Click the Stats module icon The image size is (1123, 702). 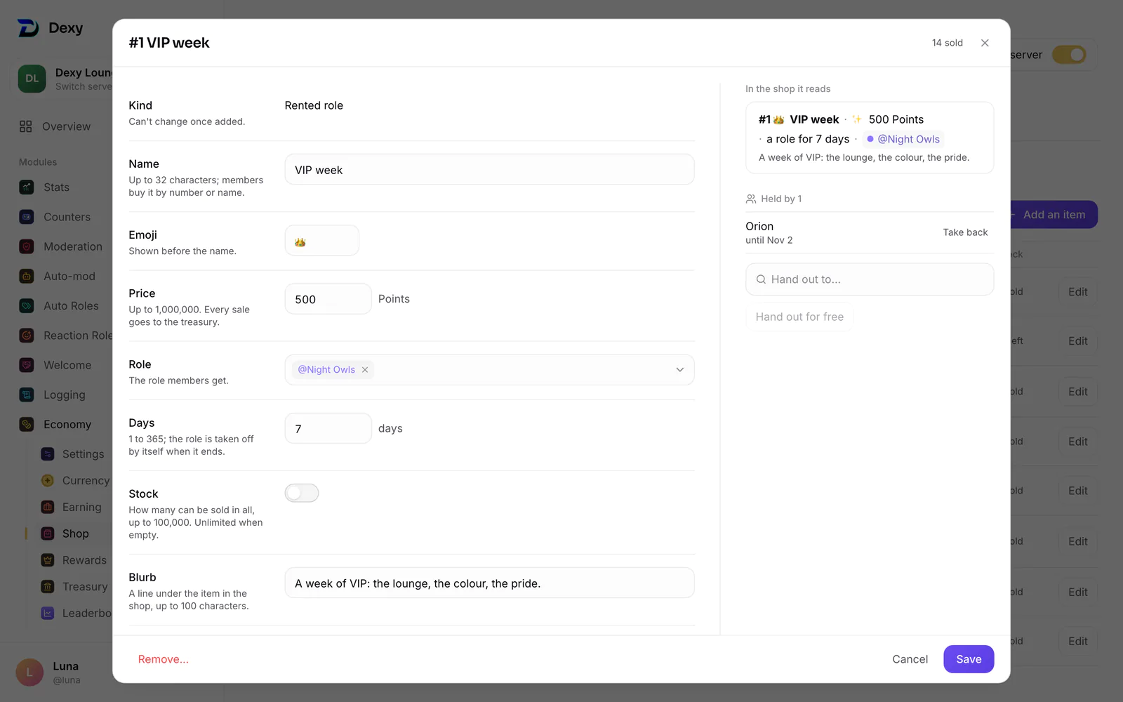tap(27, 187)
